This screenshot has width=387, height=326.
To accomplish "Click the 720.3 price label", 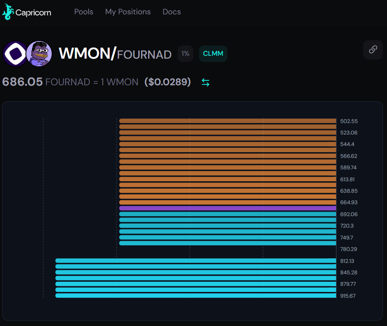I will click(x=347, y=226).
